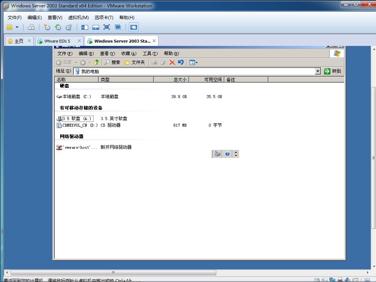Viewport: 376px width, 282px height.
Task: Pause the virtual machine with the pause icon
Action: tap(10, 27)
